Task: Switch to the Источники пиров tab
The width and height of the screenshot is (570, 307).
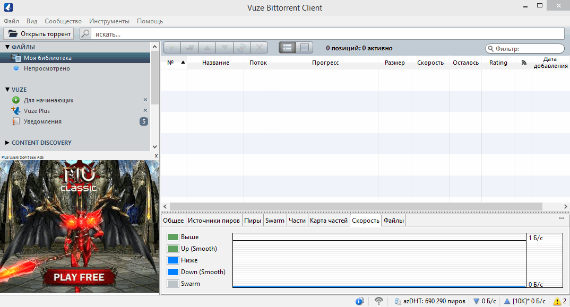Action: tap(214, 221)
